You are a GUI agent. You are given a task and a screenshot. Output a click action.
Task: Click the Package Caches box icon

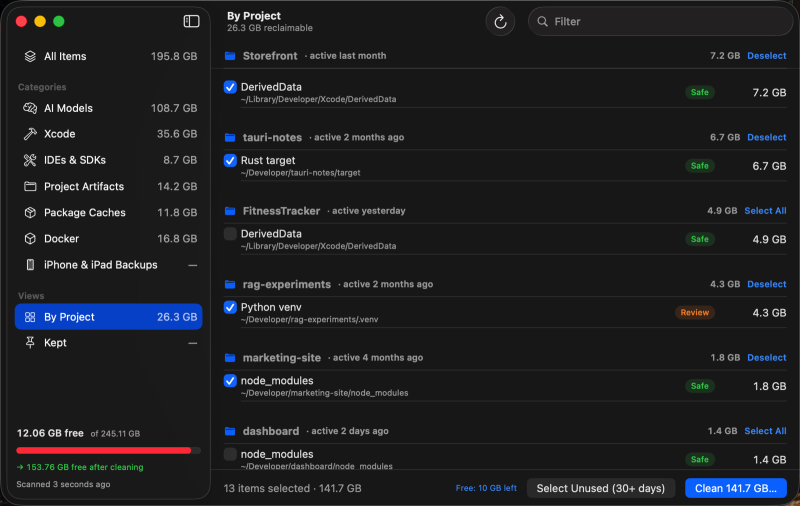click(x=30, y=212)
